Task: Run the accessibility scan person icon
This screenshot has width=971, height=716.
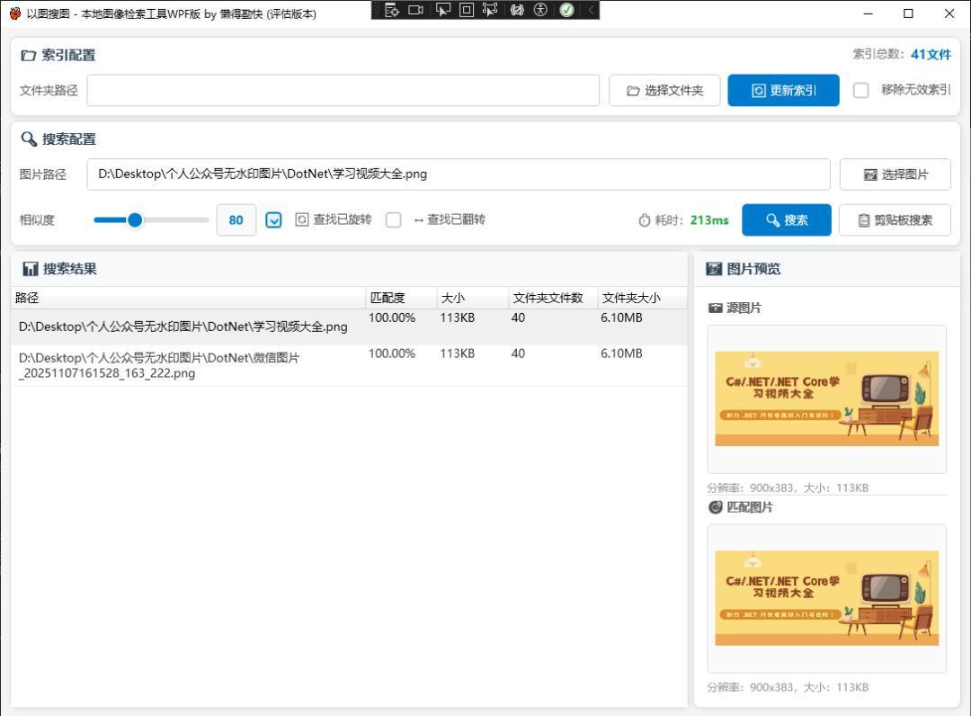Action: [x=540, y=10]
